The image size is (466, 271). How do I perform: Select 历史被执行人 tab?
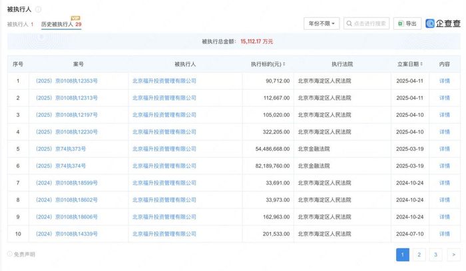(60, 25)
